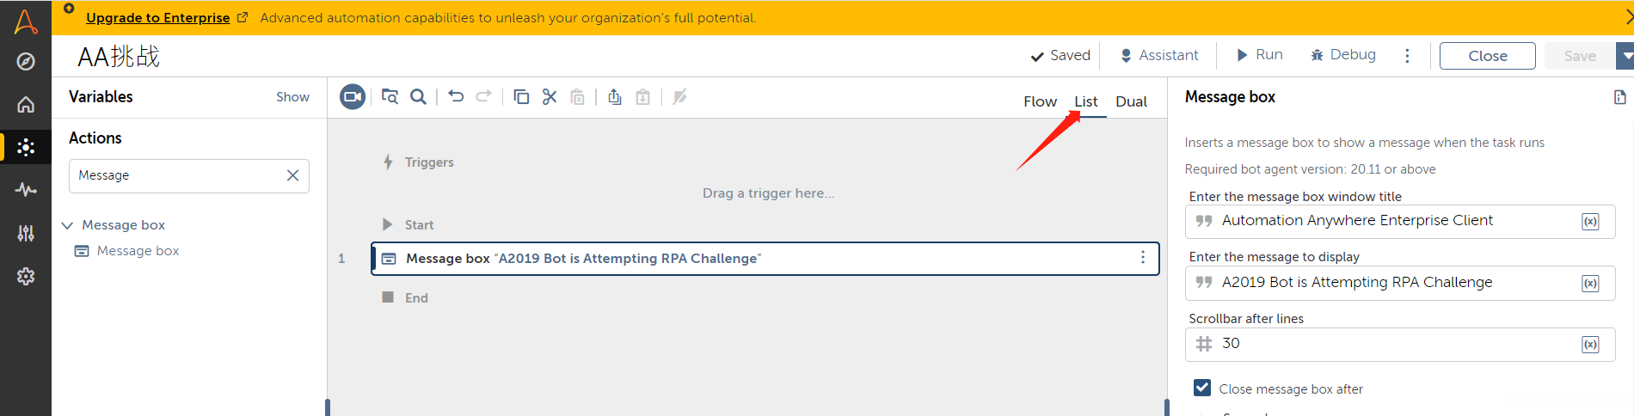This screenshot has height=416, width=1634.
Task: Open the Activity pulse icon in sidebar
Action: click(26, 190)
